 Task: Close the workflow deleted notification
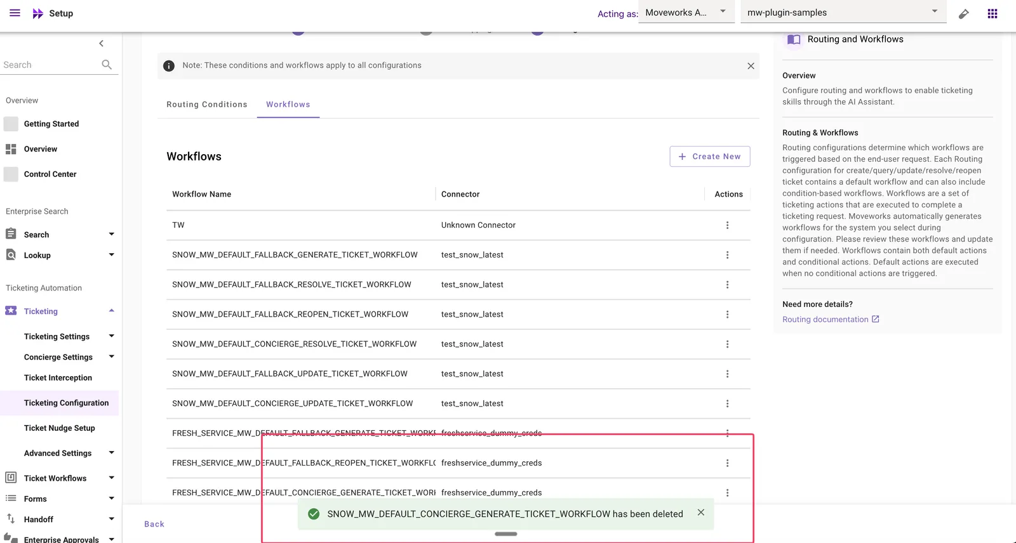pyautogui.click(x=700, y=513)
